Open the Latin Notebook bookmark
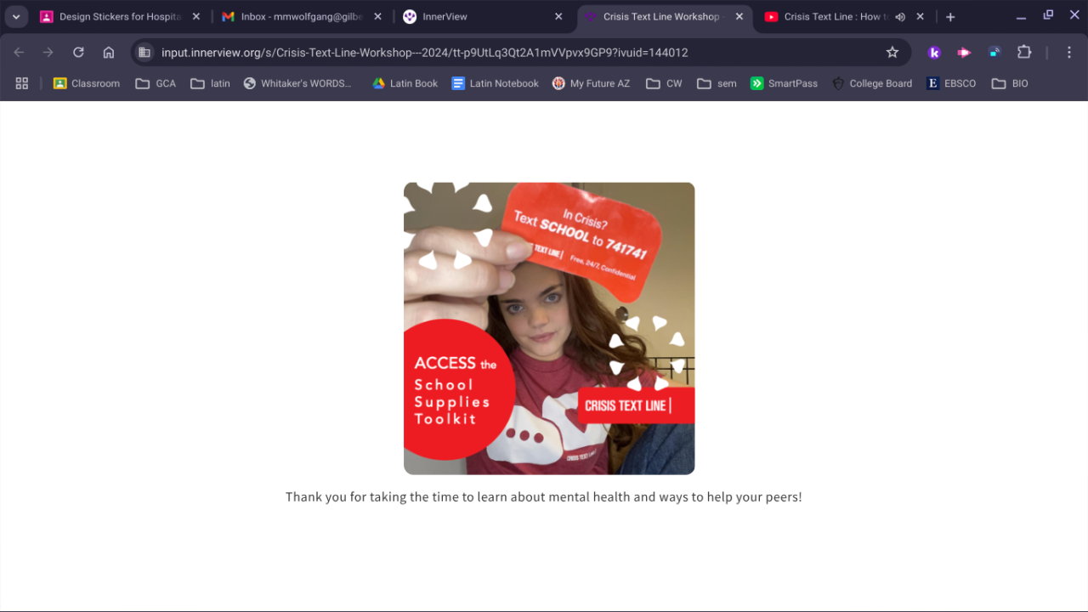Image resolution: width=1088 pixels, height=612 pixels. [x=496, y=83]
